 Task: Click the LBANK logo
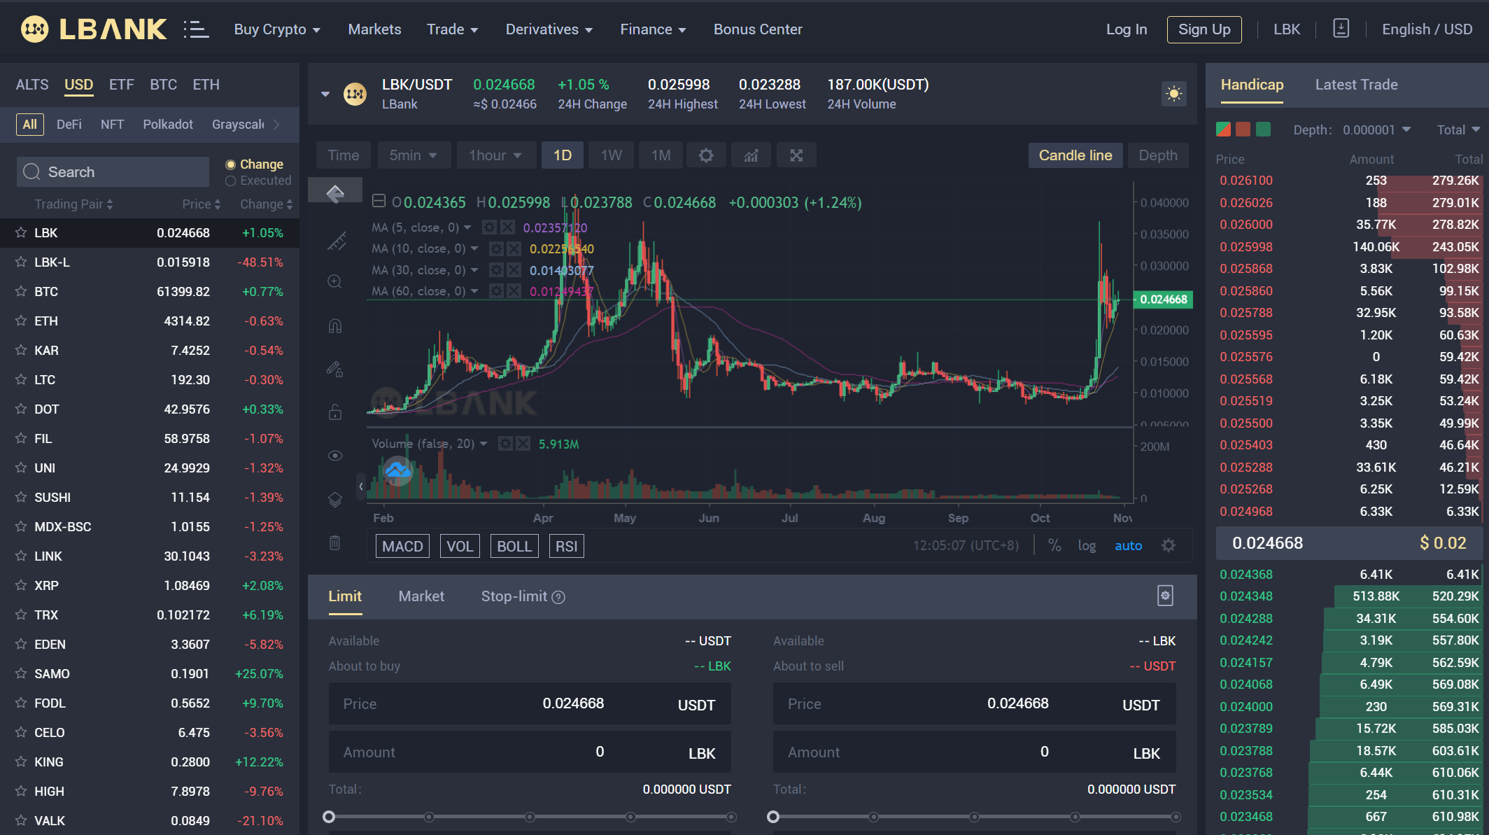pos(94,29)
